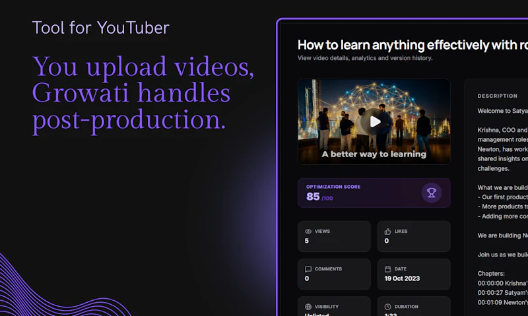Image resolution: width=528 pixels, height=316 pixels.
Task: Click the DESCRIPTION section label
Action: click(498, 96)
